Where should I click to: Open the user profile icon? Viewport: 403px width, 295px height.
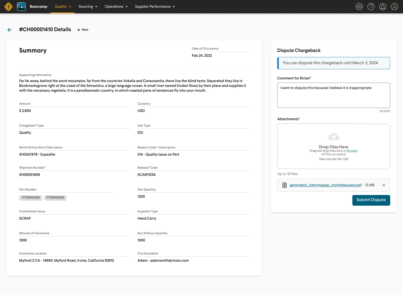tap(394, 7)
